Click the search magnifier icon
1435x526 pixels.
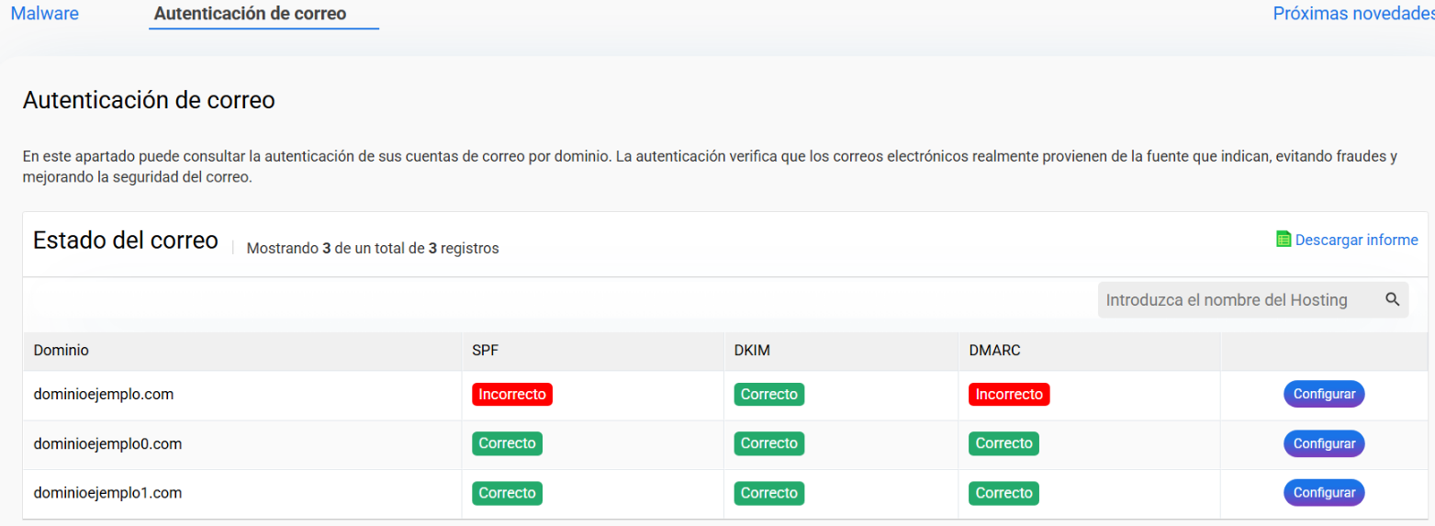pyautogui.click(x=1392, y=299)
